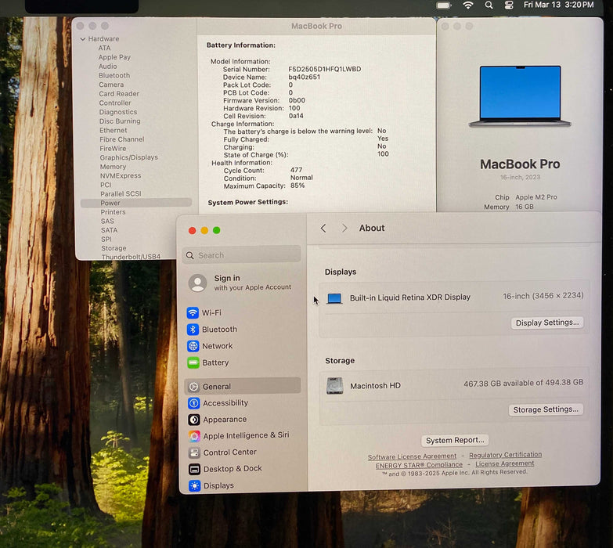This screenshot has height=548, width=613.
Task: Open the System Report
Action: [x=455, y=441]
